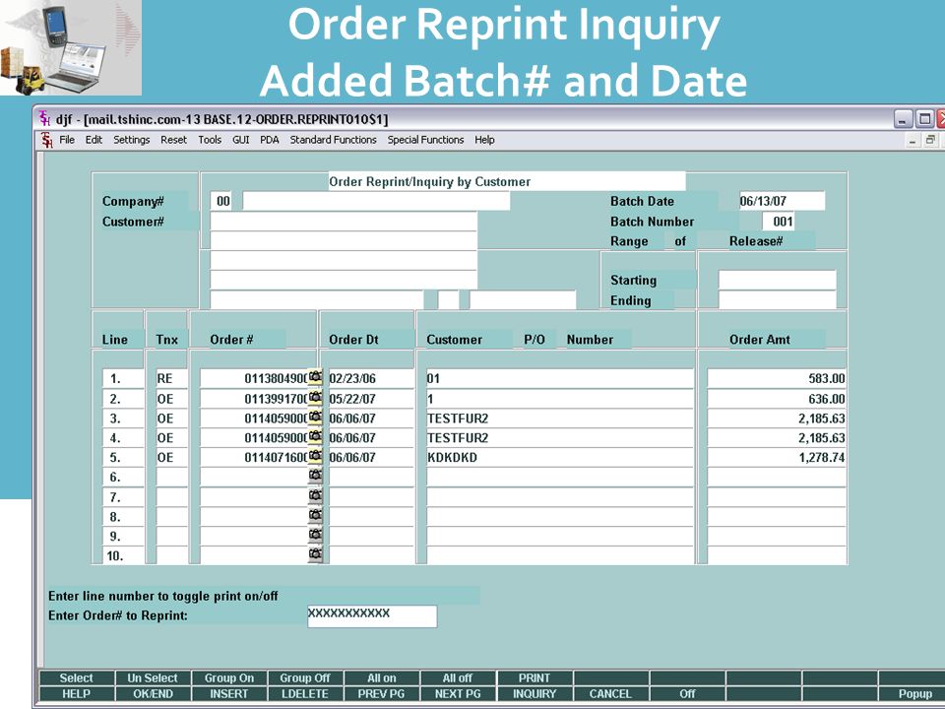Click the Group On button
This screenshot has height=709, width=945.
click(229, 678)
